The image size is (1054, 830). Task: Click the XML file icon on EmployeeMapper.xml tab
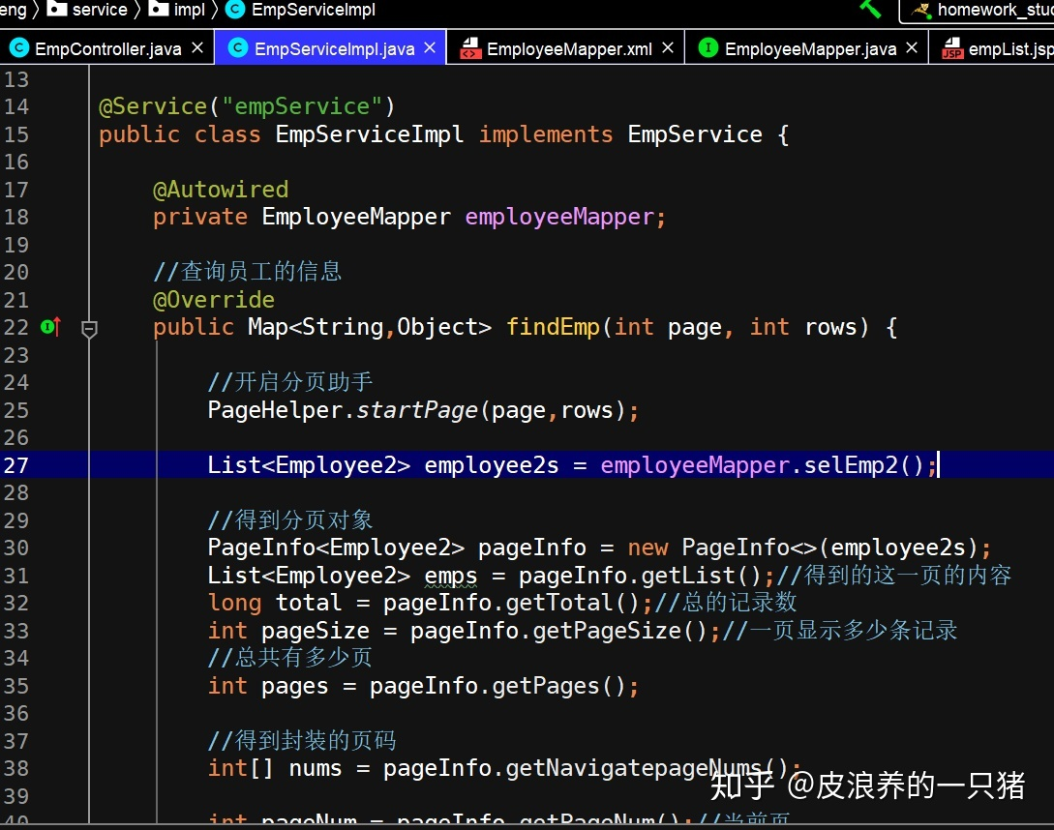point(470,48)
